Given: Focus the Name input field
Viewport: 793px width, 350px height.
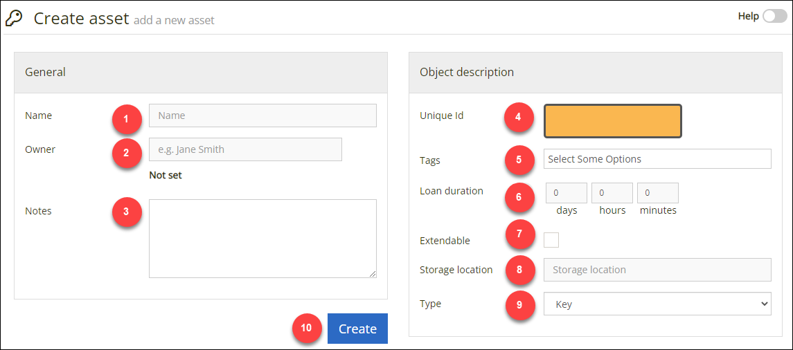Looking at the screenshot, I should point(262,115).
